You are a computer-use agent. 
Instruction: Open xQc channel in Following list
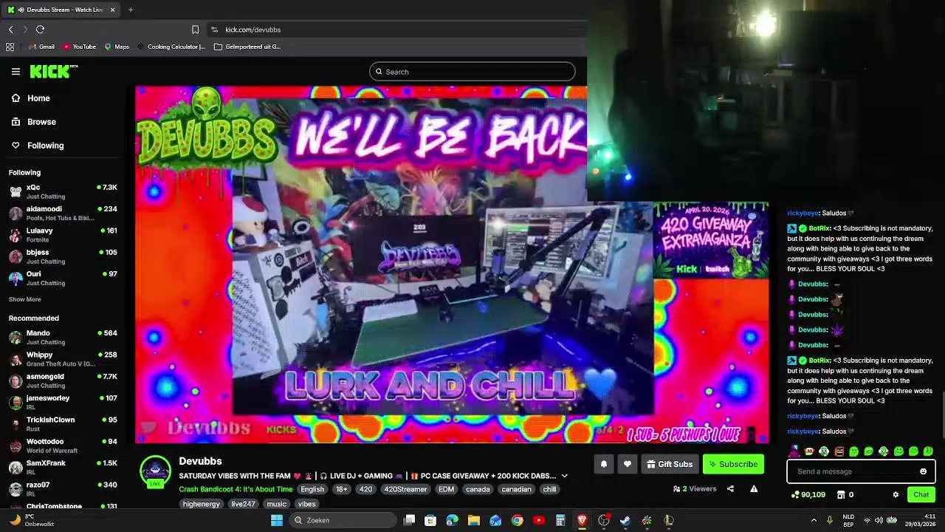click(x=63, y=191)
